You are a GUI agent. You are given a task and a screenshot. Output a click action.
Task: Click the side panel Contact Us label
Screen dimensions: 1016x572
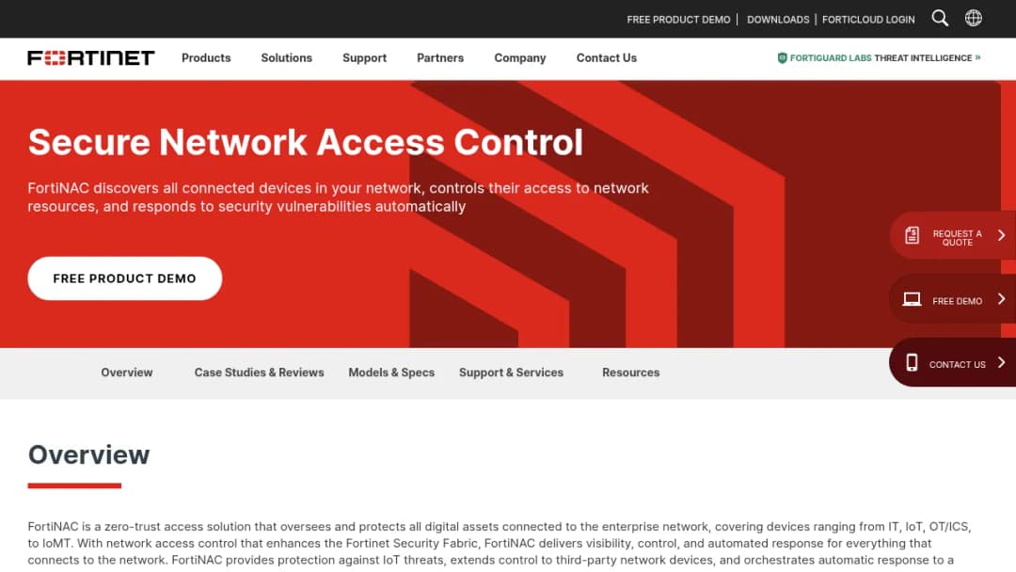click(957, 365)
